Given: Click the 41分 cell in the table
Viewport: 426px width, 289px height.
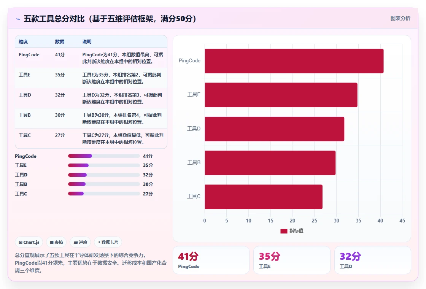Looking at the screenshot, I should (x=60, y=55).
